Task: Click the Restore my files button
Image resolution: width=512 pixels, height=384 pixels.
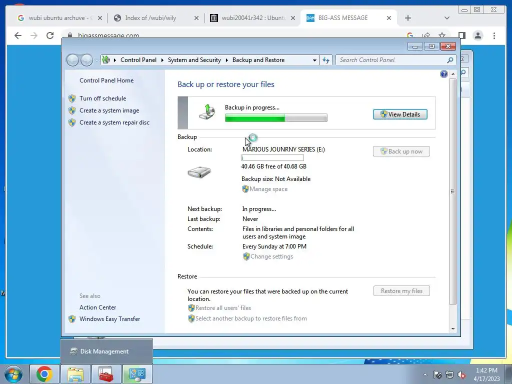Action: point(401,291)
